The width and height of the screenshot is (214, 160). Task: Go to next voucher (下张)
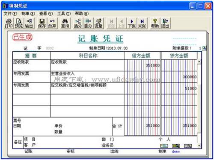click(x=132, y=23)
